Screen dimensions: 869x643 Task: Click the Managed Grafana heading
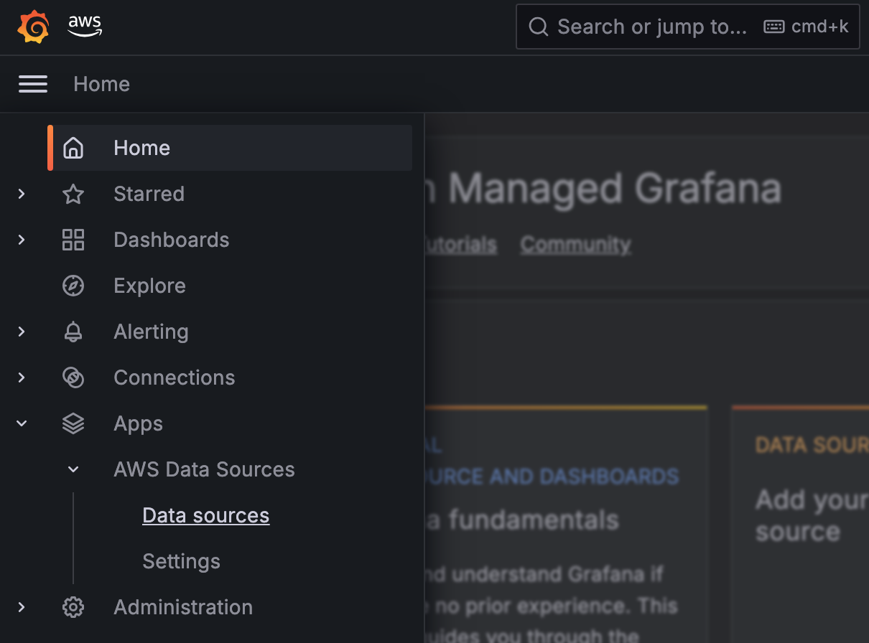[x=615, y=189]
